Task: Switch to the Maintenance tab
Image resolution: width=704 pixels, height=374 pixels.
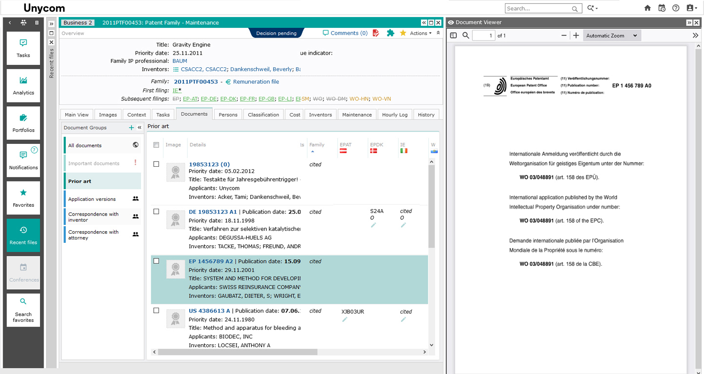Action: coord(357,115)
